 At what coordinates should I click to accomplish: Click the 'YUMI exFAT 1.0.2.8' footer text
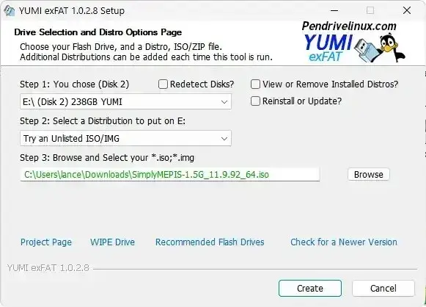48,268
